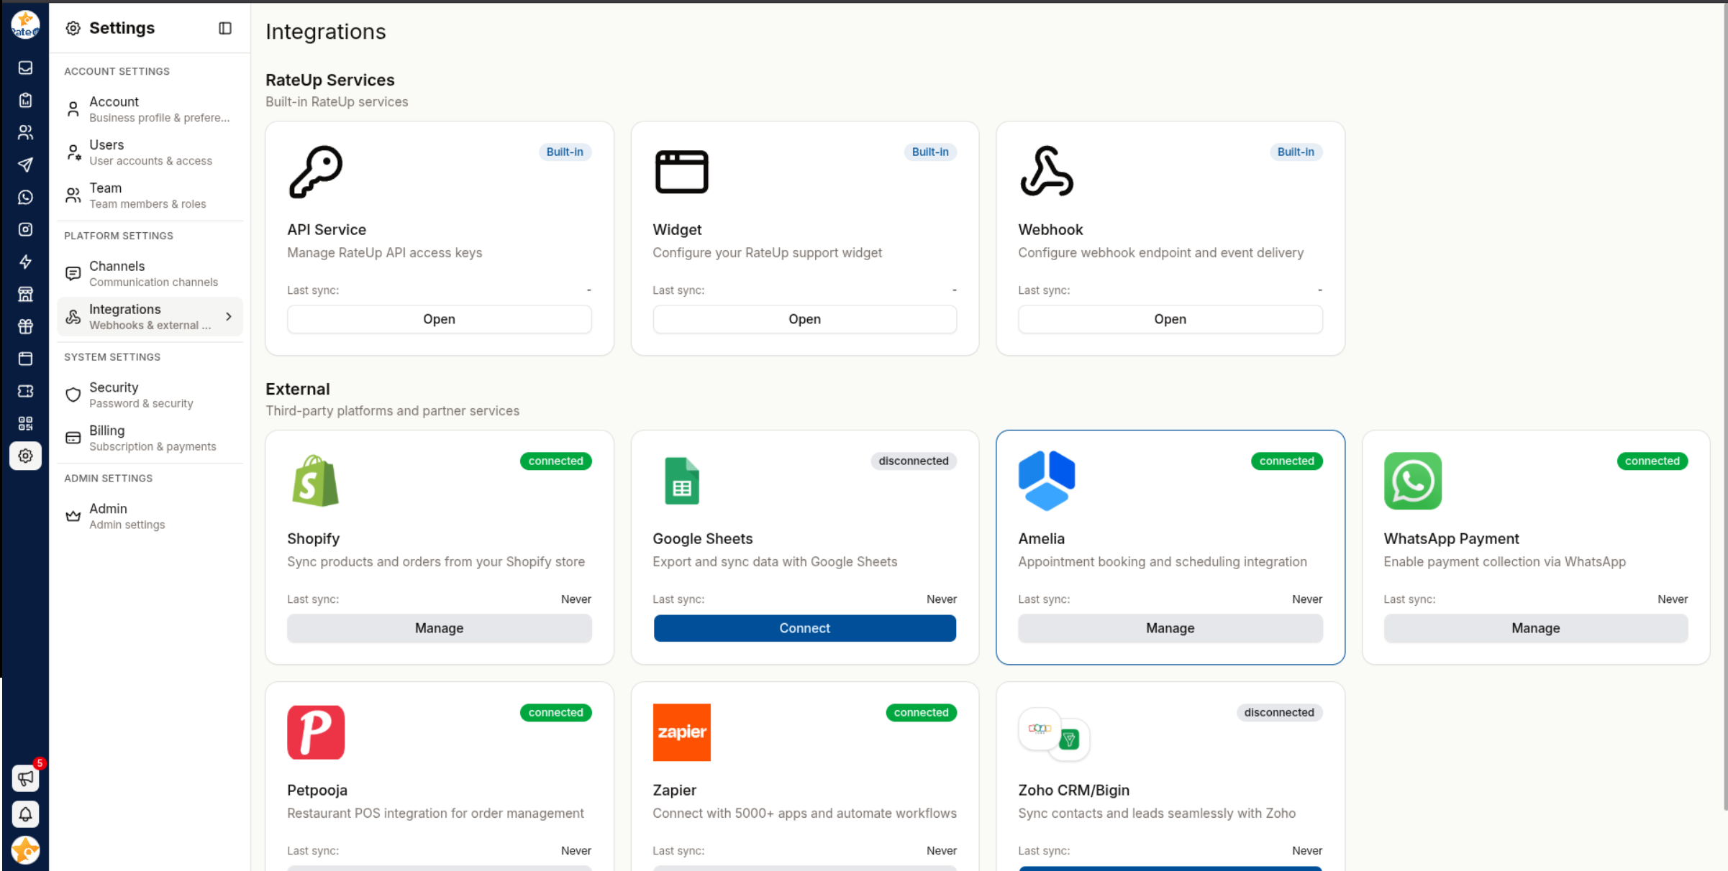Viewport: 1728px width, 871px height.
Task: Open the calendar icon in the left rail
Action: (x=25, y=359)
